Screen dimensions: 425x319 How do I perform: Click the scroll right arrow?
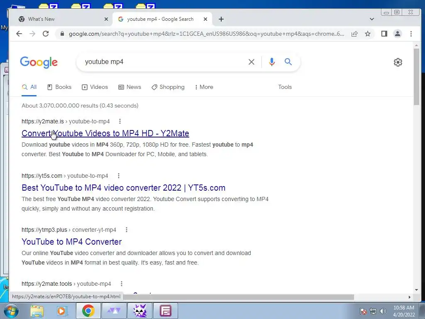click(x=409, y=297)
